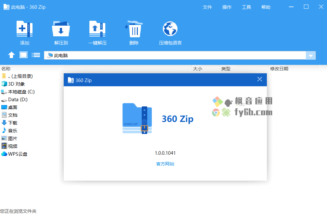Click the 此电脑 address path field
The width and height of the screenshot is (327, 216).
175,55
